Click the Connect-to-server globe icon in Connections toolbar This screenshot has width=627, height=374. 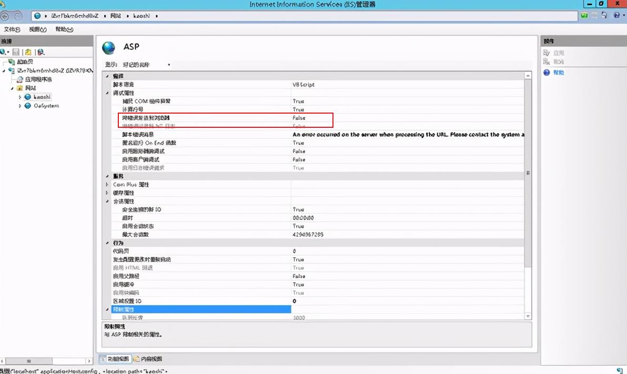click(3, 52)
